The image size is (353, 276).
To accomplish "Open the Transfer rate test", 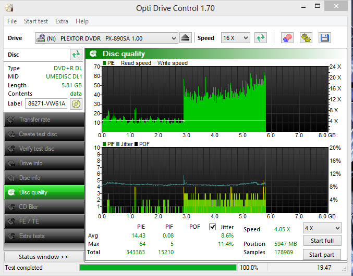I will pos(44,120).
